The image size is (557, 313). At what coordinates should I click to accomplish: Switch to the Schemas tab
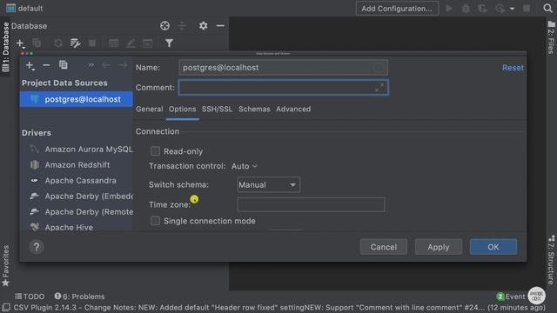[254, 109]
